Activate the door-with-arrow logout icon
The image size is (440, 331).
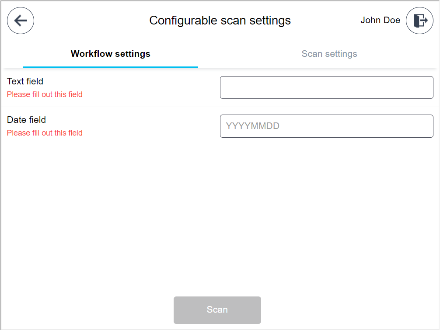point(419,20)
